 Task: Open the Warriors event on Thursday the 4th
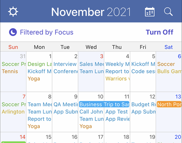pyautogui.click(x=118, y=79)
